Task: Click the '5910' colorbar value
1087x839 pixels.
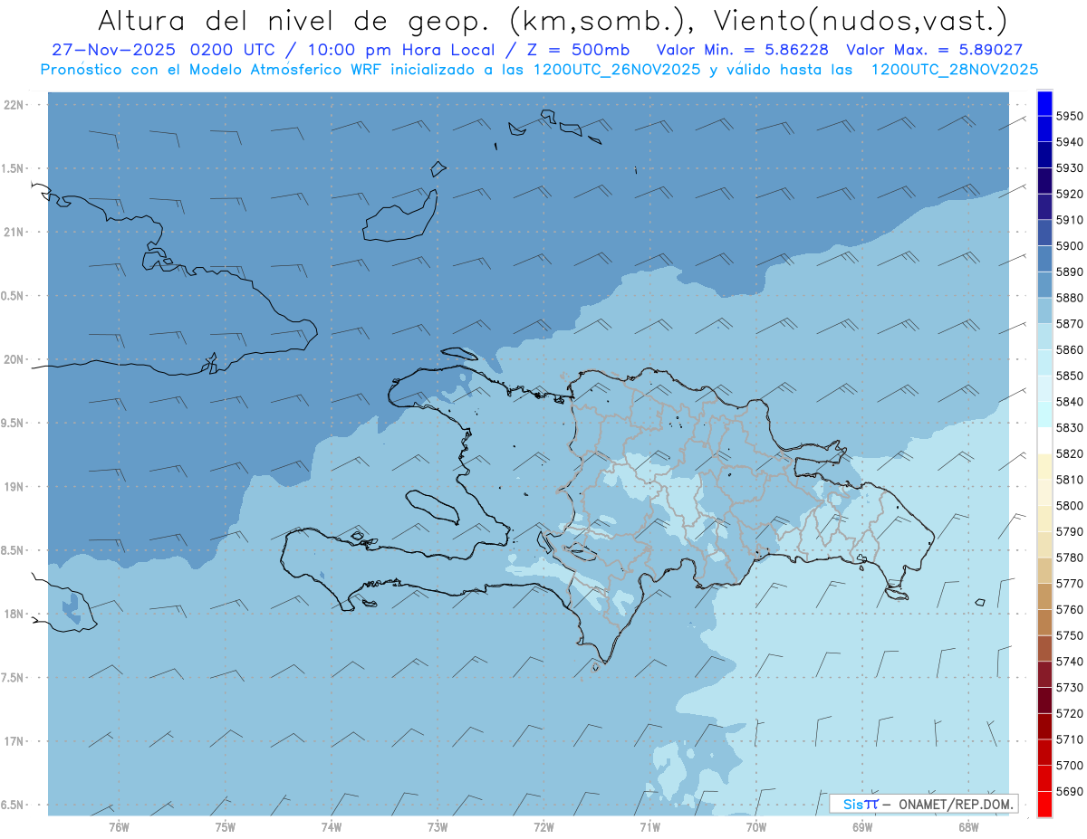Action: [x=1069, y=220]
